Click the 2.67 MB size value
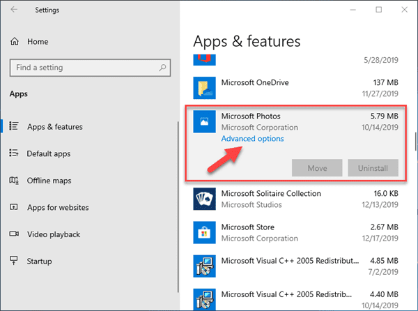This screenshot has height=311, width=418. [384, 227]
